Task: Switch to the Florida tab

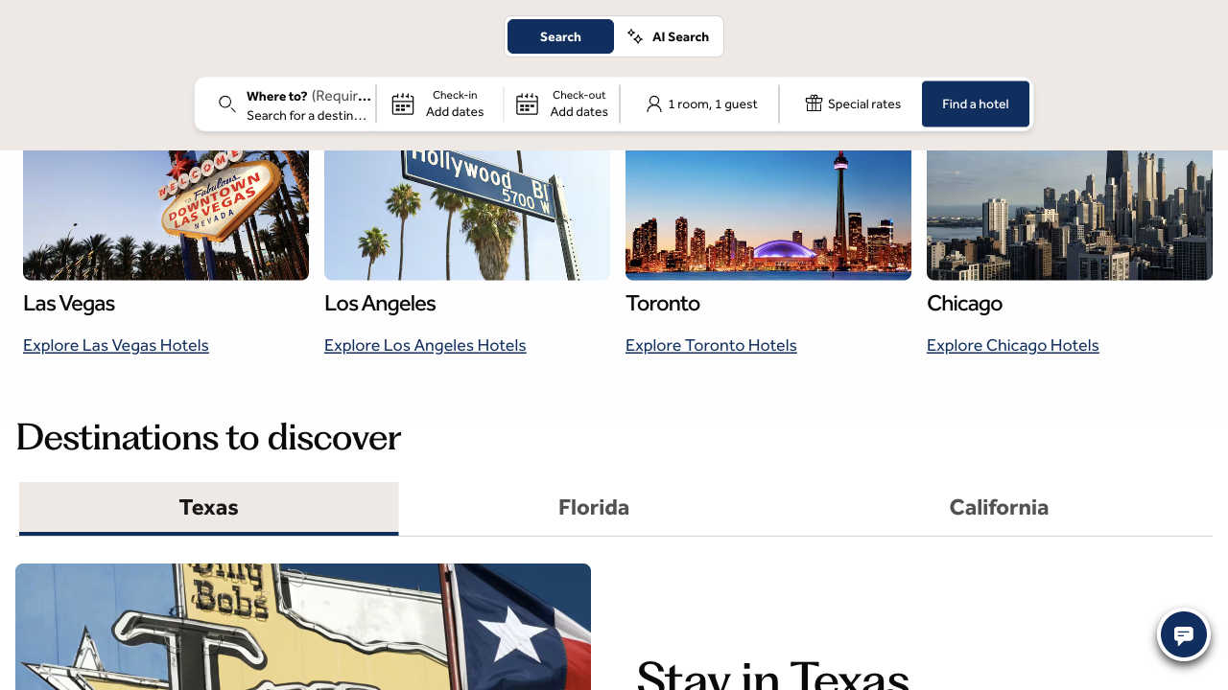Action: (x=594, y=508)
